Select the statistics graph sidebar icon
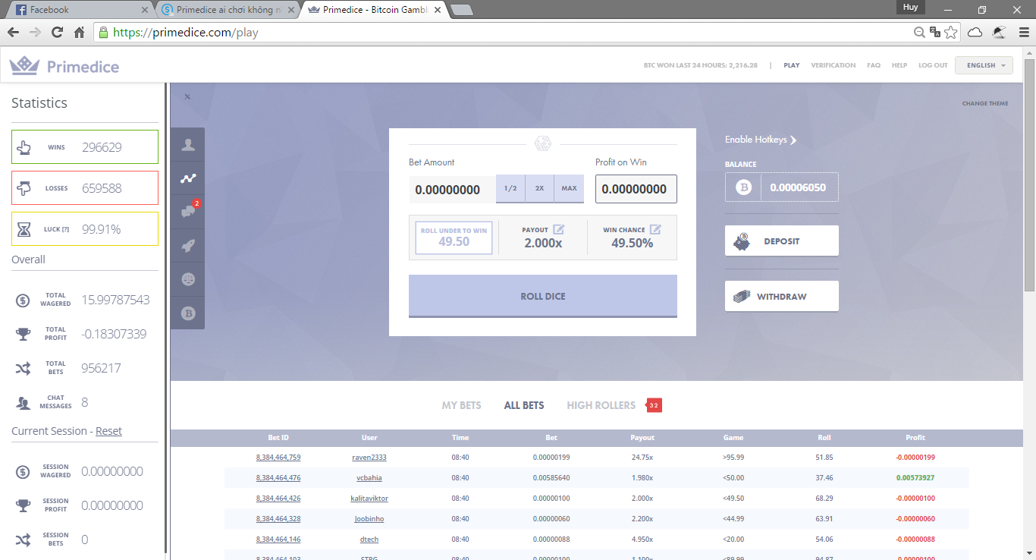The image size is (1036, 560). click(x=187, y=178)
